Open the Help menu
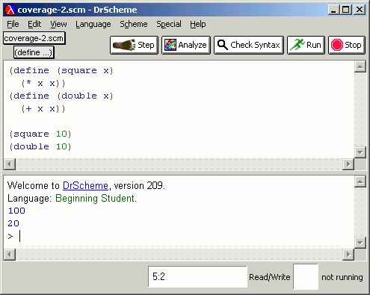 pyautogui.click(x=198, y=24)
